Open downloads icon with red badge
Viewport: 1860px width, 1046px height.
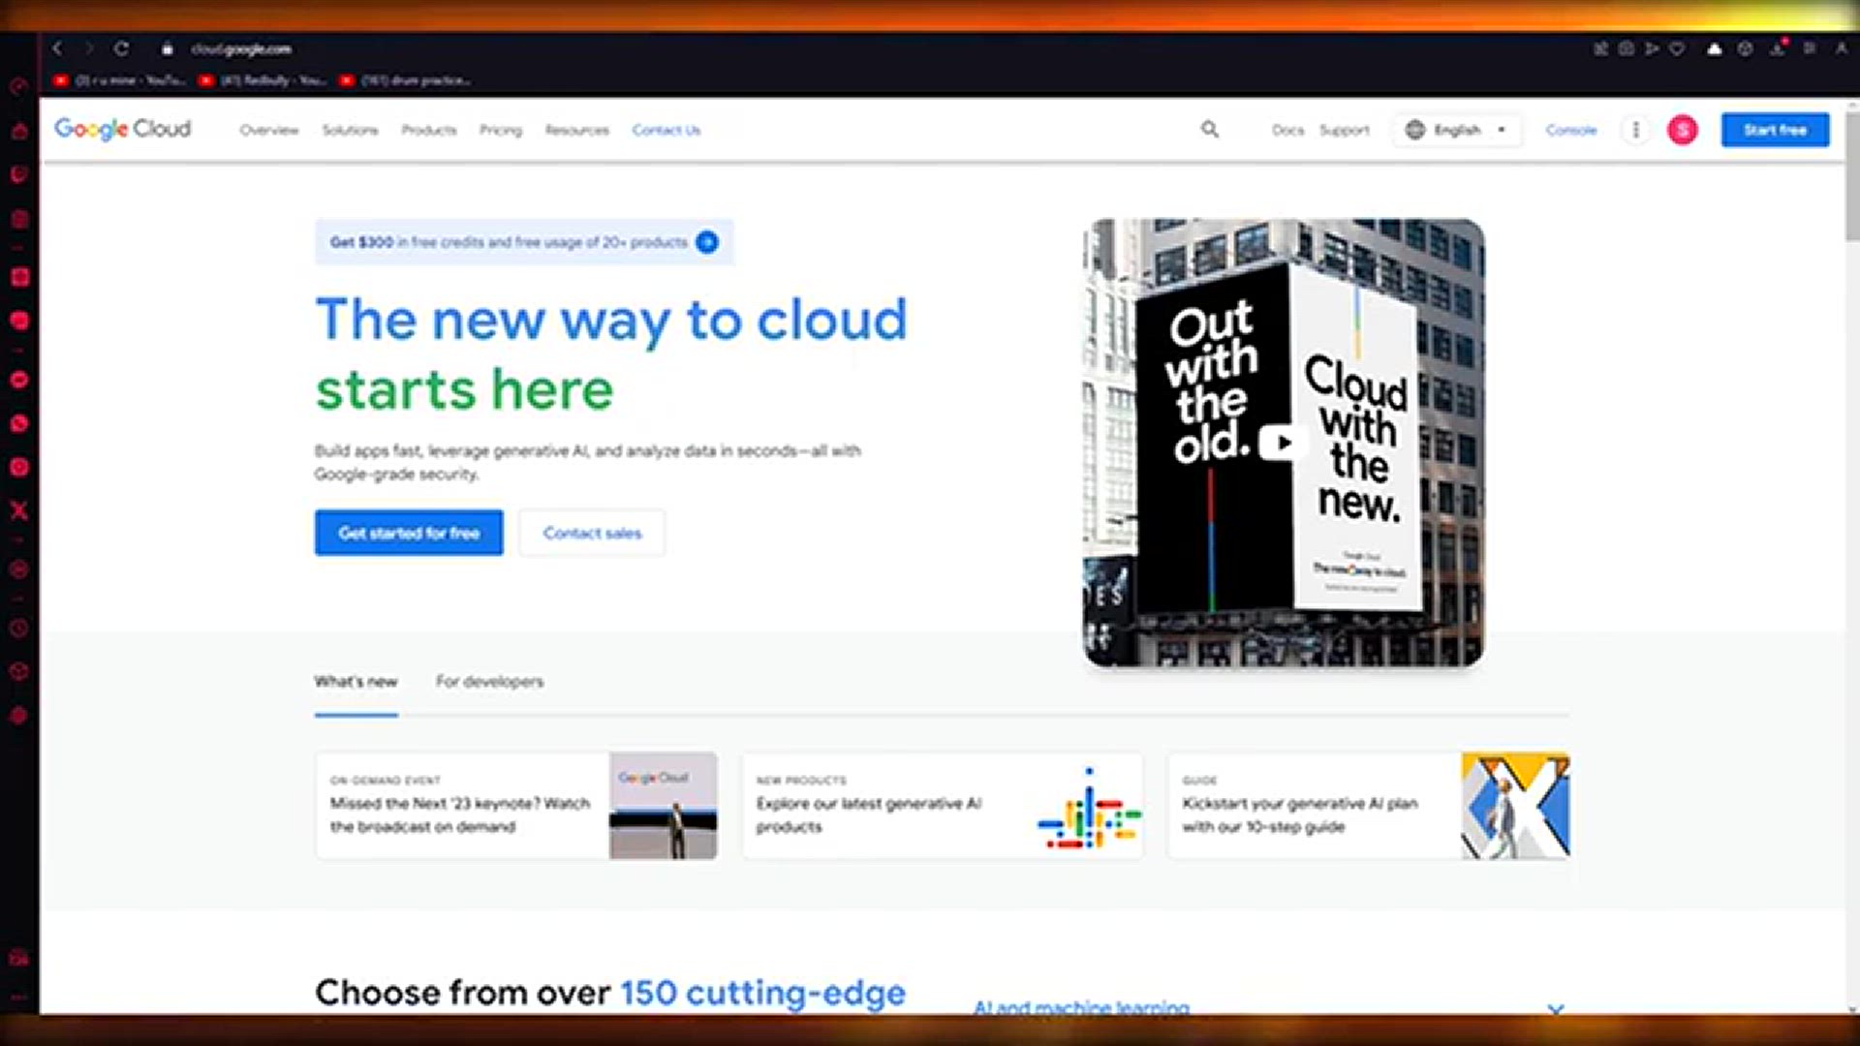(x=1779, y=47)
